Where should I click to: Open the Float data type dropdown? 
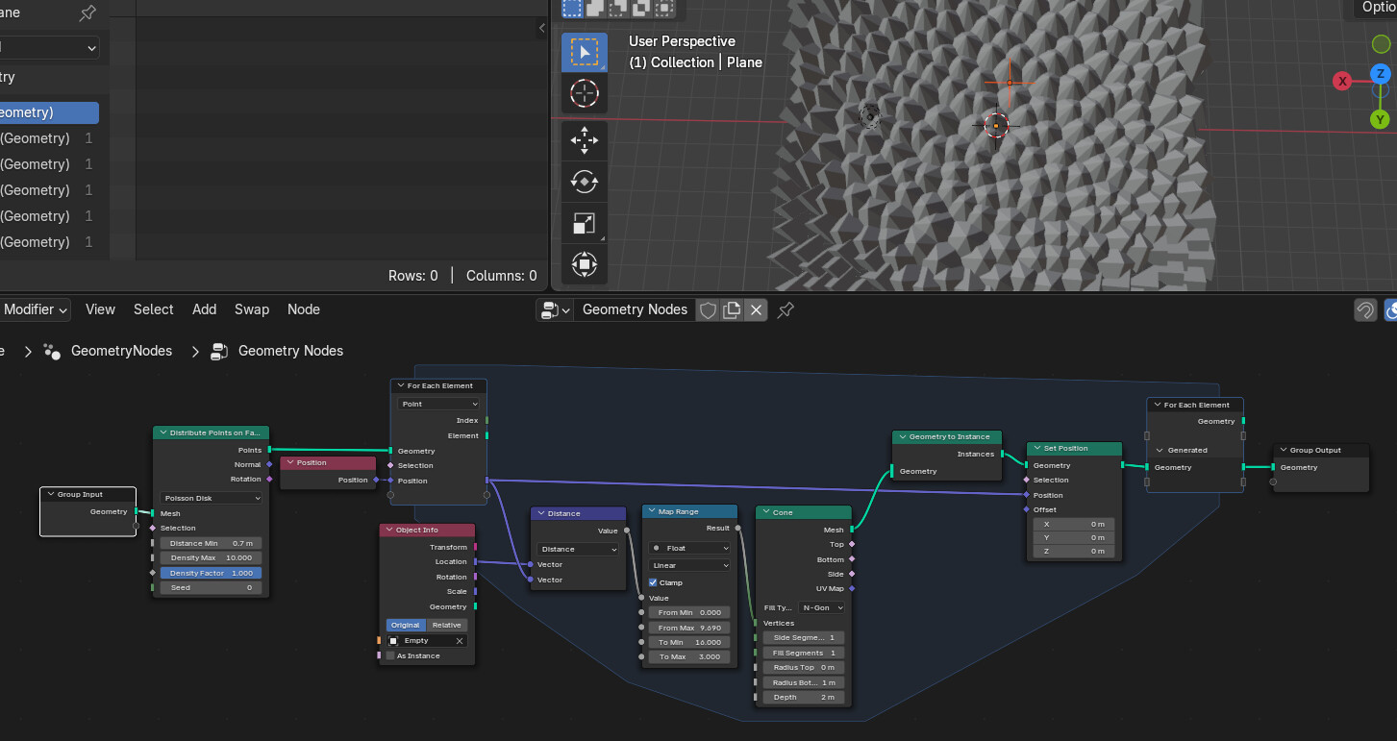click(689, 548)
